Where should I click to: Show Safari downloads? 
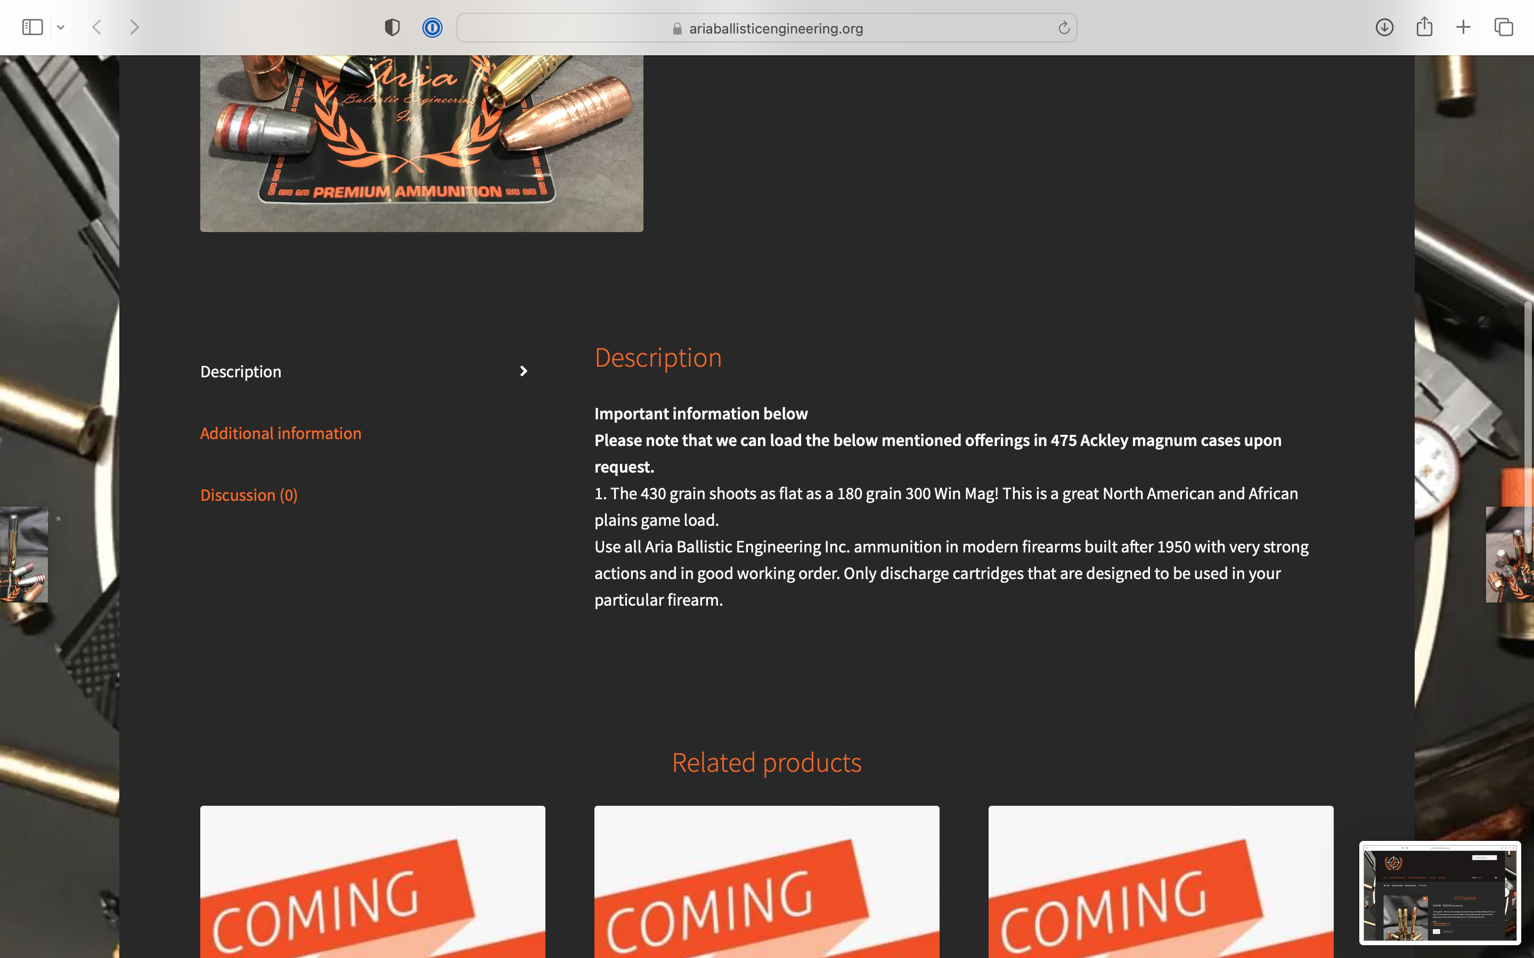pyautogui.click(x=1384, y=27)
